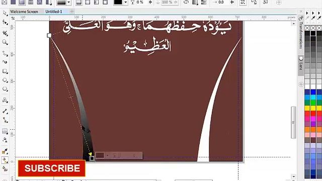Click the Reverse fill icon
This screenshot has height=181, width=322.
point(186,2)
